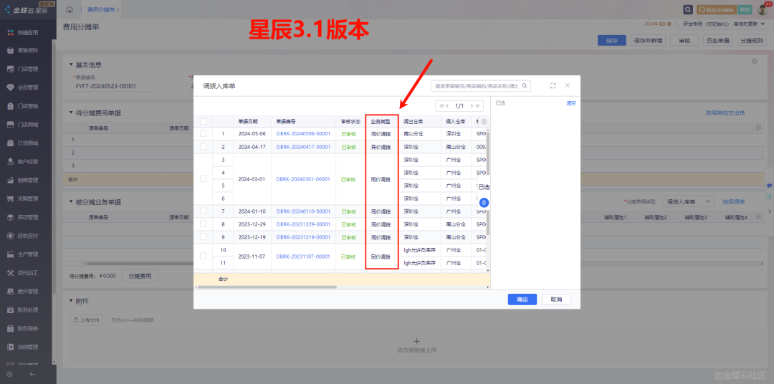774x384 pixels.
Task: Click the home icon tab
Action: [x=70, y=10]
